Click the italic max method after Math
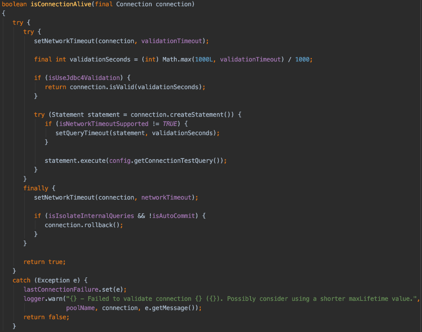422x332 pixels. (186, 59)
